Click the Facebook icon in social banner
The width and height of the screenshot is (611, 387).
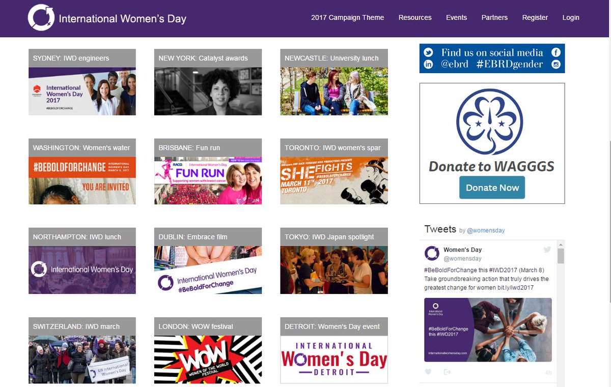pos(556,52)
